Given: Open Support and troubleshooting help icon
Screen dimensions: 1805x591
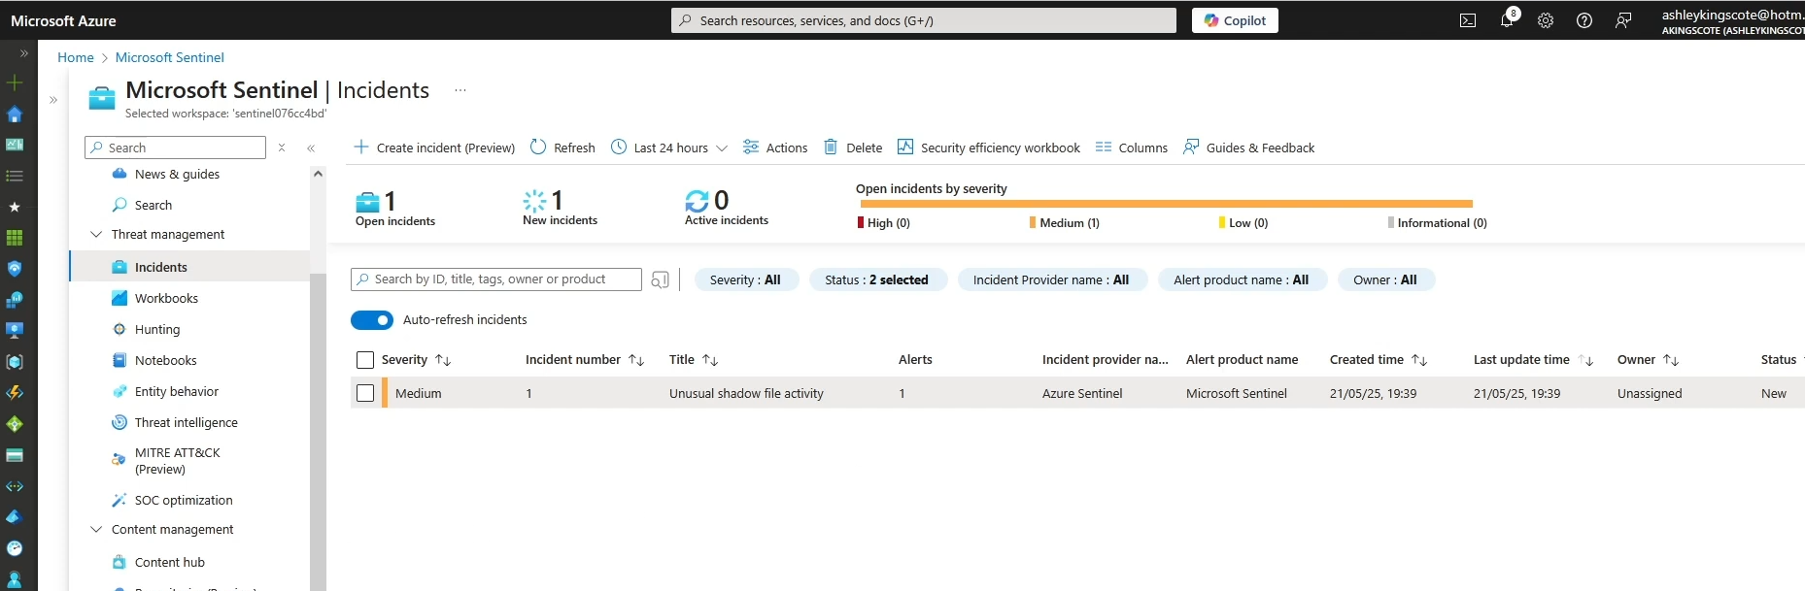Looking at the screenshot, I should [x=1584, y=20].
